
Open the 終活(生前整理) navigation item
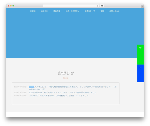click(x=72, y=11)
